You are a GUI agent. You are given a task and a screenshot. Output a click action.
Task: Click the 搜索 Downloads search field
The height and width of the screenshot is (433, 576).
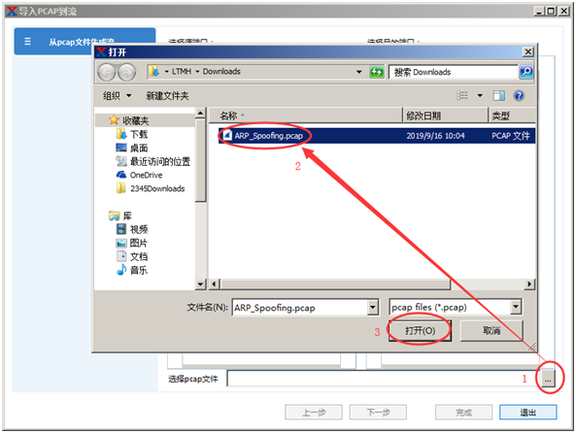454,72
